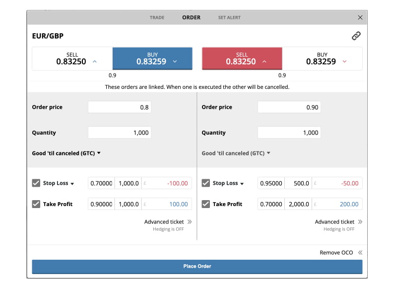Image resolution: width=393 pixels, height=289 pixels.
Task: Toggle the right order Stop Loss checkbox
Action: coord(206,183)
